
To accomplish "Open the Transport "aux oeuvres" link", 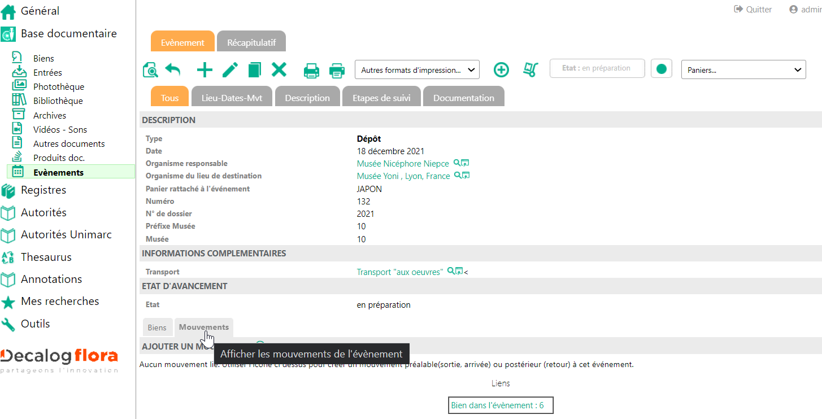I will pos(400,272).
